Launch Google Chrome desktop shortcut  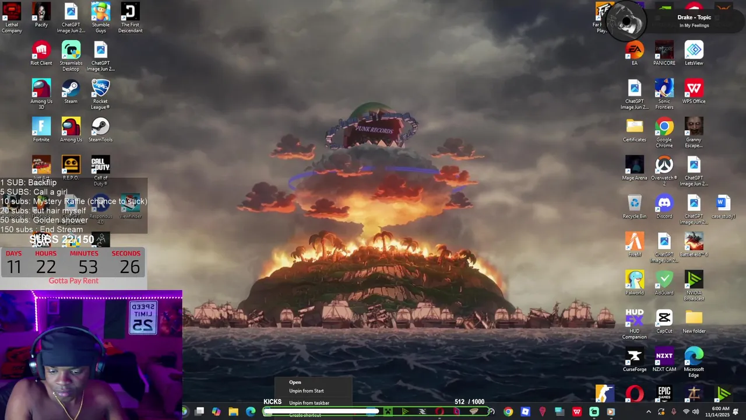[664, 132]
